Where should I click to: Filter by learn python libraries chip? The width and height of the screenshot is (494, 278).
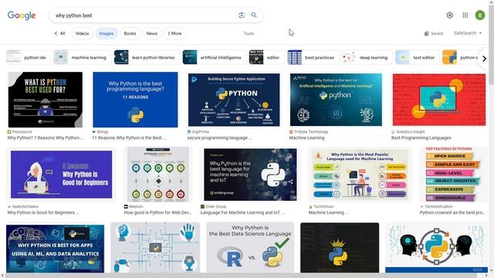(147, 57)
